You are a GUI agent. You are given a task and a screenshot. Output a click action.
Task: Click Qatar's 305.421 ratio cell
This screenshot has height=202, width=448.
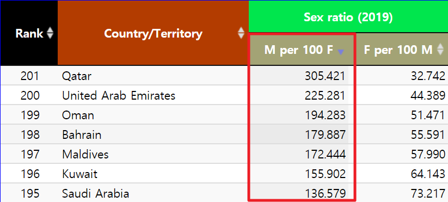click(302, 76)
